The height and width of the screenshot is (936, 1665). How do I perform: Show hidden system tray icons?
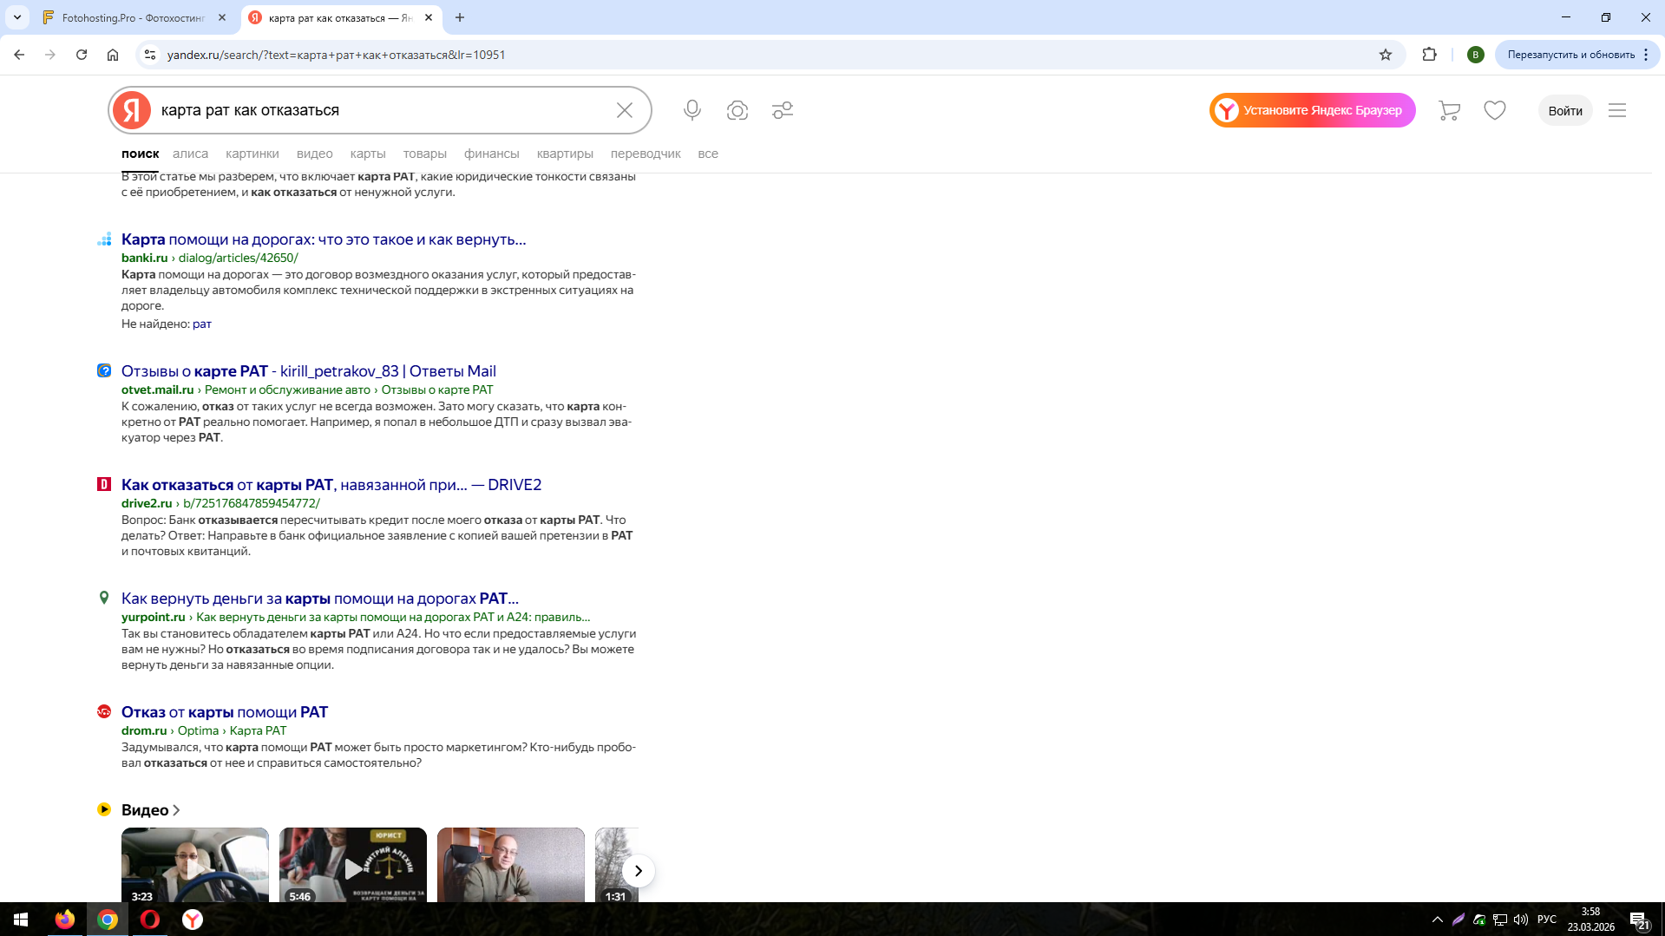[1438, 920]
